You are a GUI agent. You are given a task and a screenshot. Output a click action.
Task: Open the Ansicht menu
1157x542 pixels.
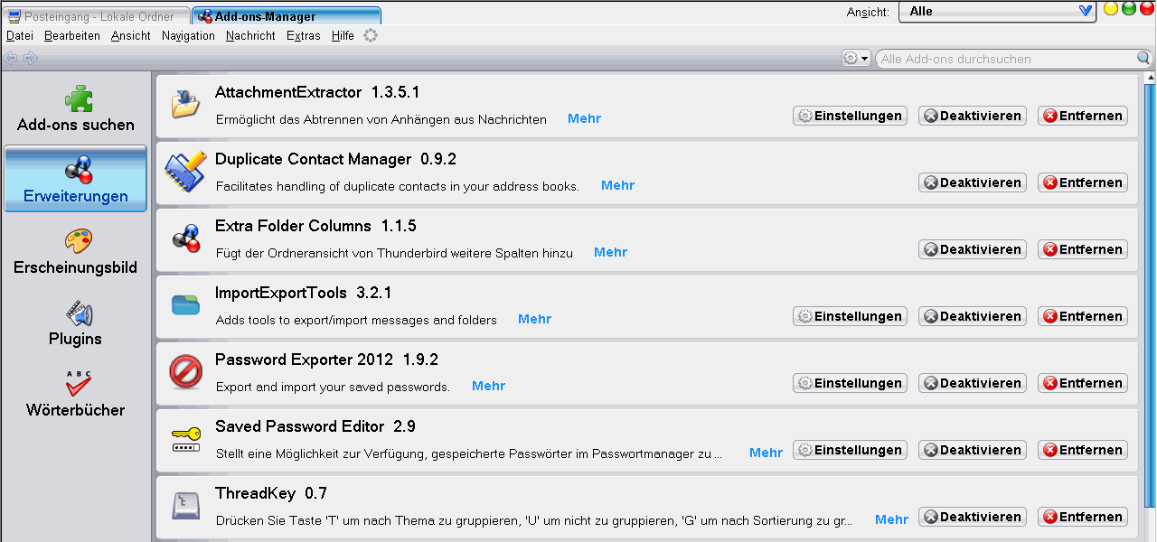[131, 36]
